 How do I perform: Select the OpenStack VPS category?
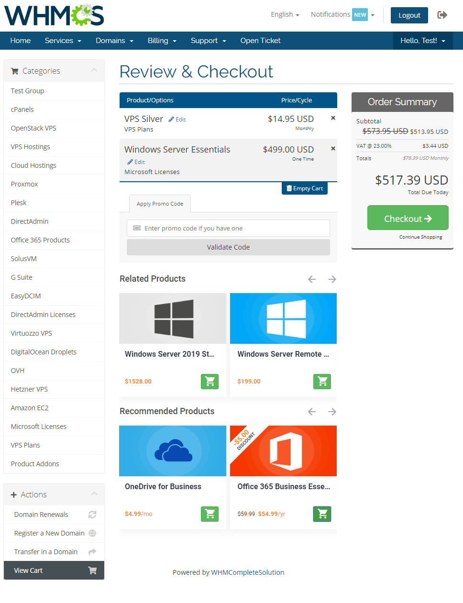coord(54,128)
